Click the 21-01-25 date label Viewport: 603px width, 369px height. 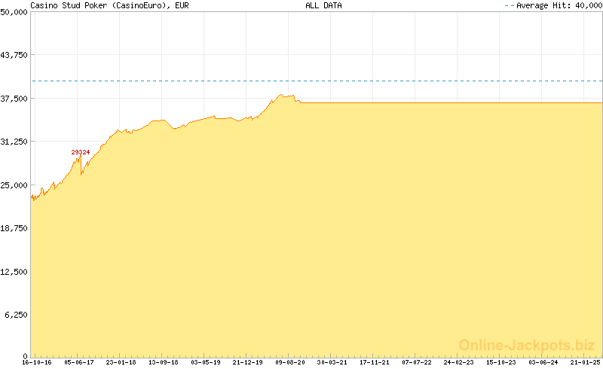pyautogui.click(x=585, y=362)
